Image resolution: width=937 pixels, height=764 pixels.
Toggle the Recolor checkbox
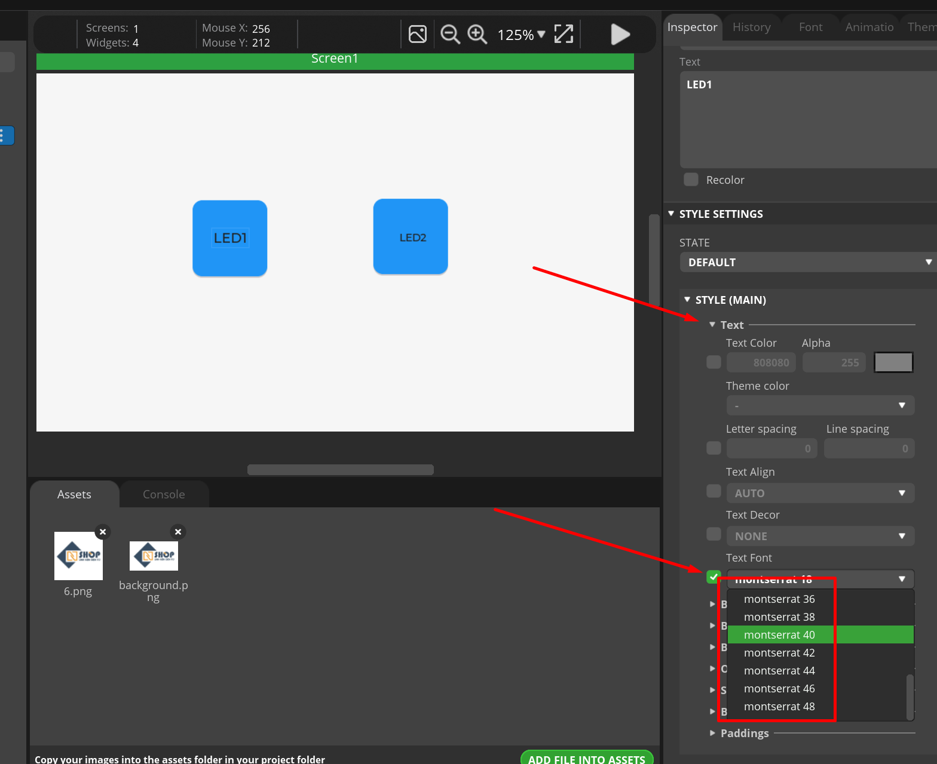[x=691, y=180]
